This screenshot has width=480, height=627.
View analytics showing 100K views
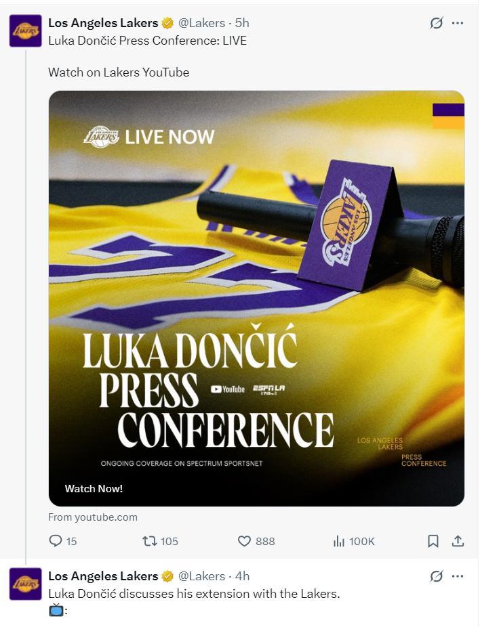340,541
